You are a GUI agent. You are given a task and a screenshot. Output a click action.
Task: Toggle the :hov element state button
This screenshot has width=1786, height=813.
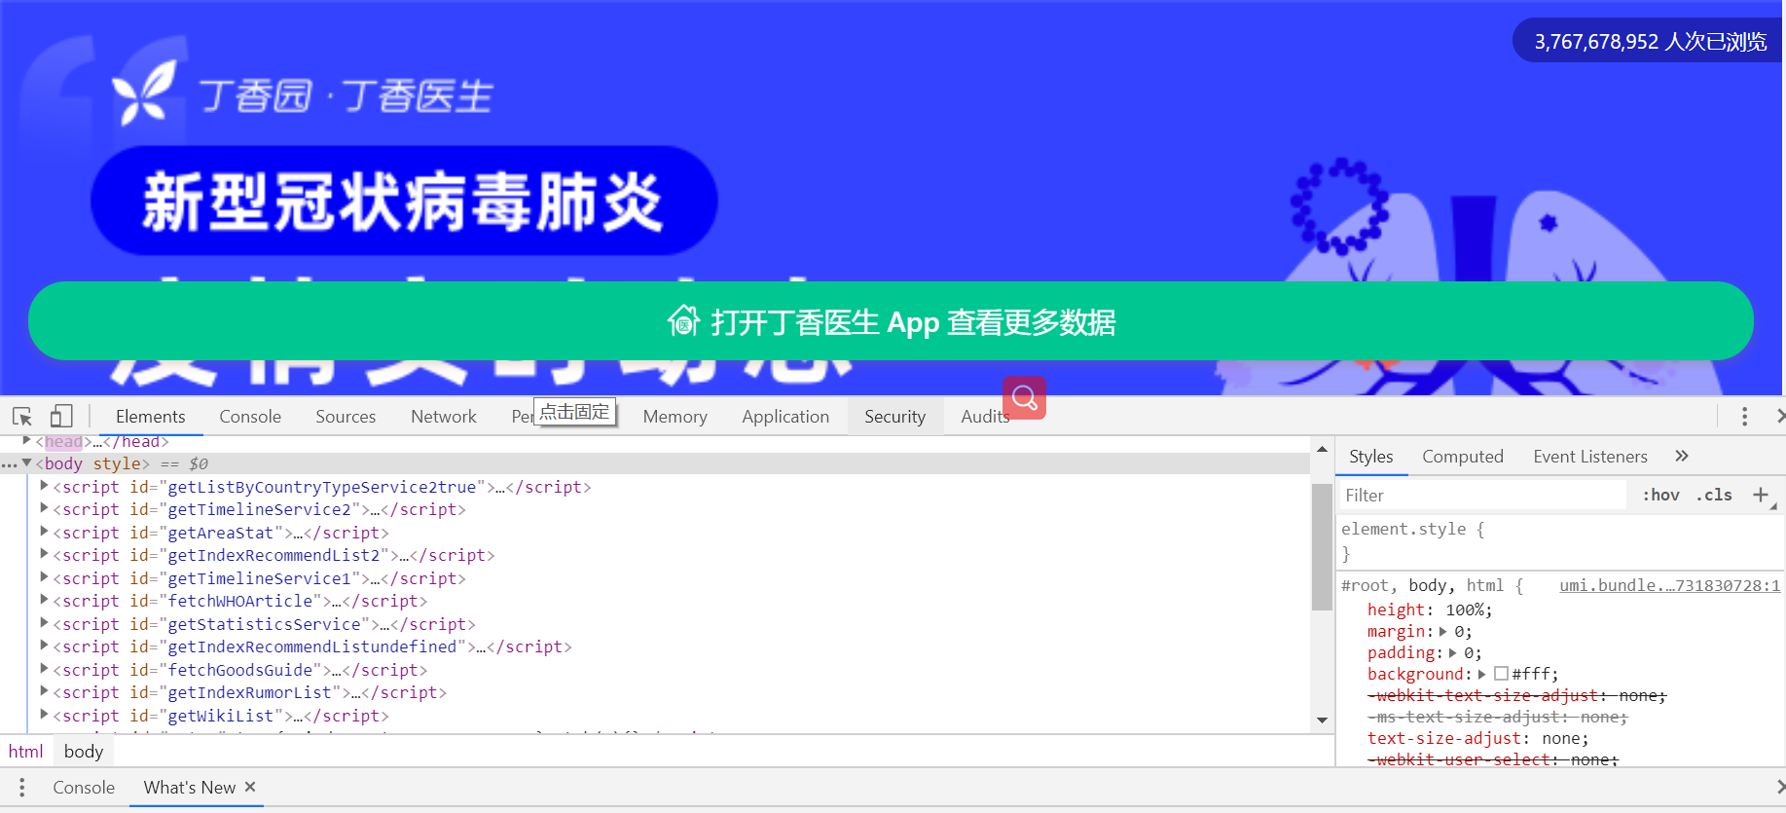[x=1661, y=495]
